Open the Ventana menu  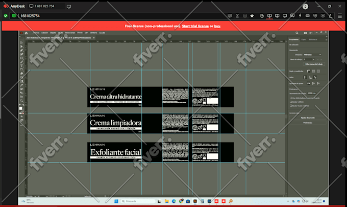coord(93,33)
